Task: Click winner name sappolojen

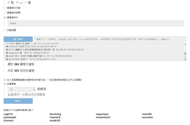Action: tap(102, 114)
